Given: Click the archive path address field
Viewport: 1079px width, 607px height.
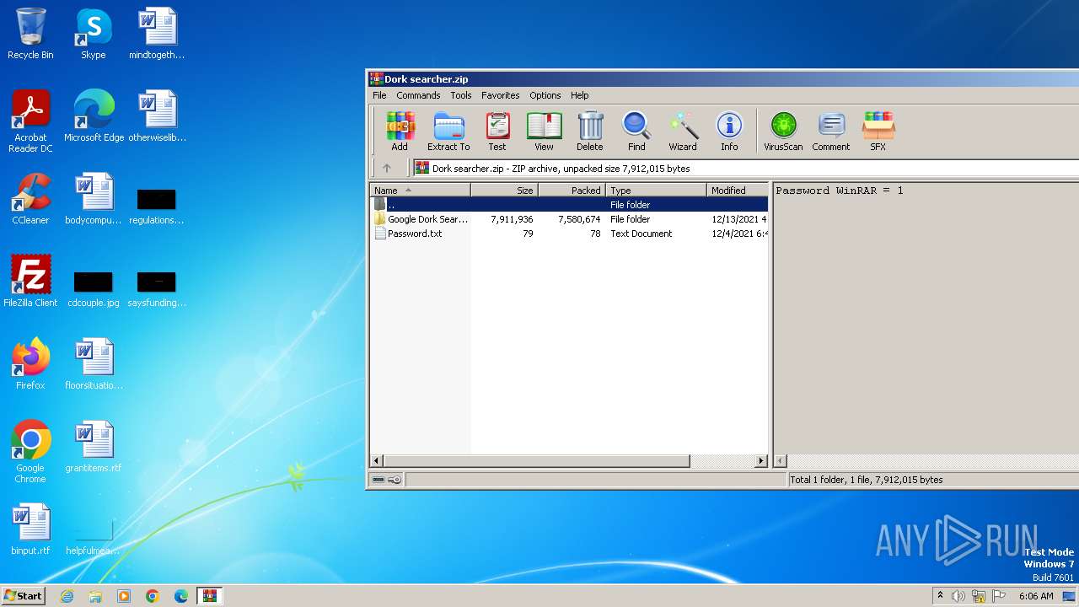Looking at the screenshot, I should tap(745, 168).
